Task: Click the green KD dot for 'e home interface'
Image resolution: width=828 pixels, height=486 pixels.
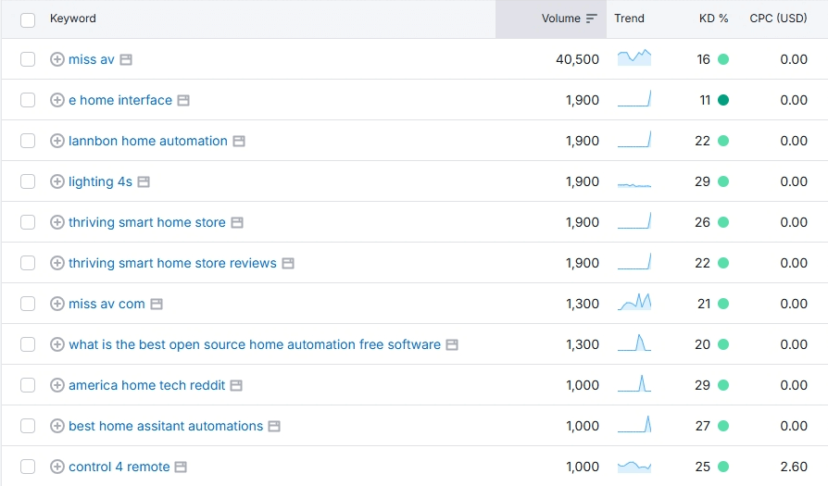Action: [723, 100]
